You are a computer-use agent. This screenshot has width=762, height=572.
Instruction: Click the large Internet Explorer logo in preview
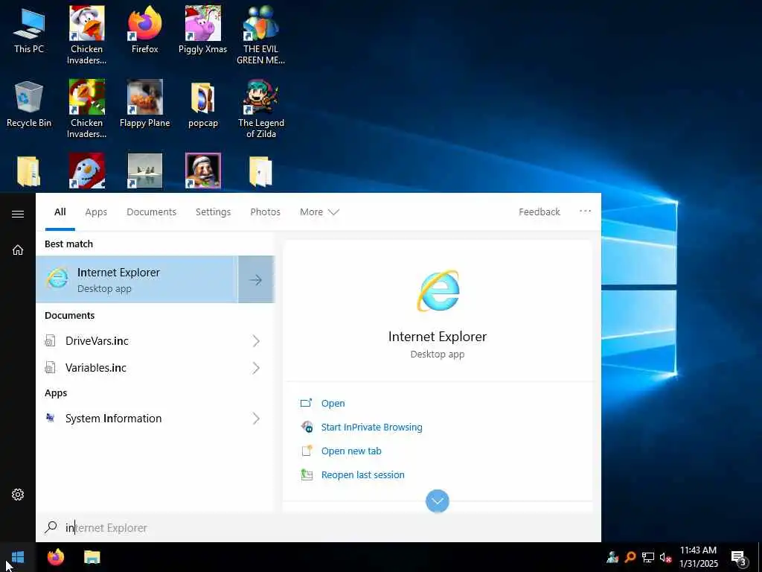pyautogui.click(x=438, y=291)
